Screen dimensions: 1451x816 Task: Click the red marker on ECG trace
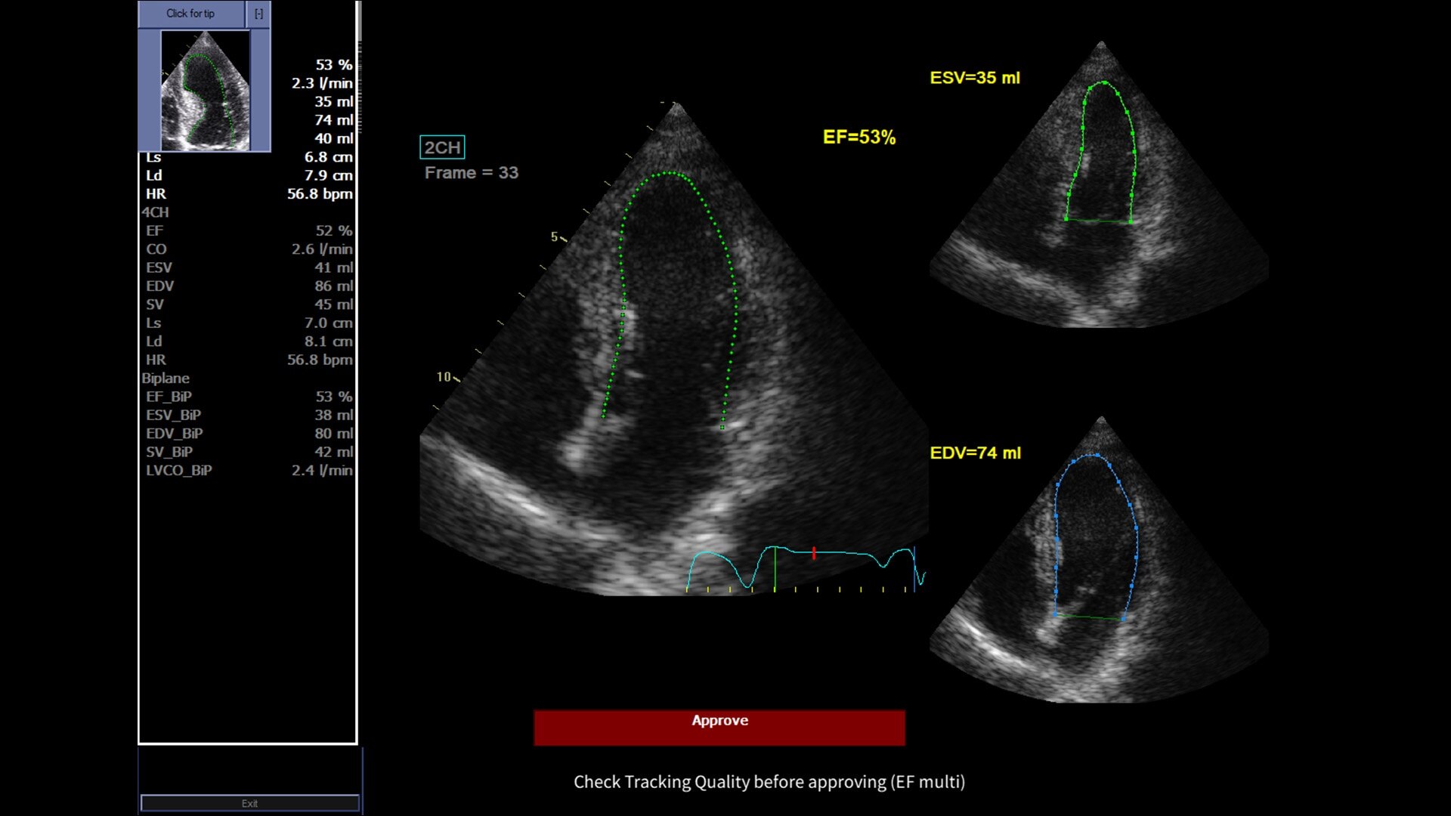point(814,554)
